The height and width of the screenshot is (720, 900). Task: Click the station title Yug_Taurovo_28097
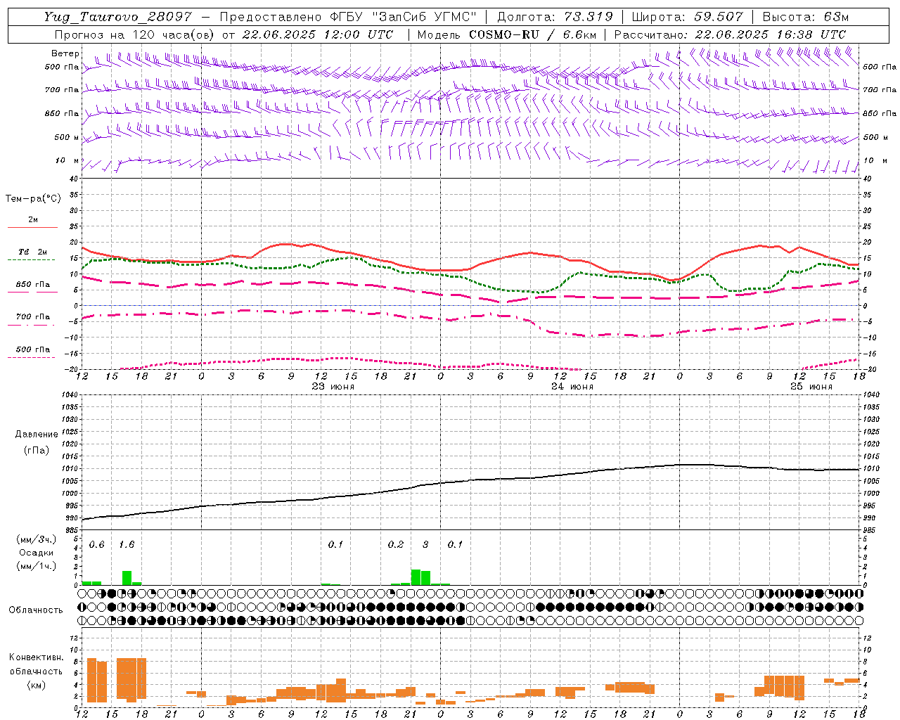click(x=117, y=17)
